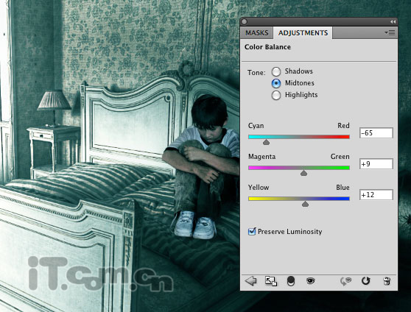Select the Adjustments tab
Image resolution: width=411 pixels, height=312 pixels.
pos(303,33)
